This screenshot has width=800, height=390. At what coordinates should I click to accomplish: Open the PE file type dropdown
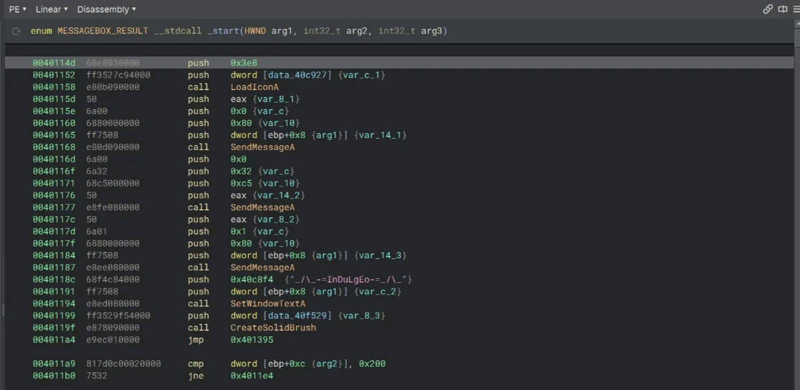(18, 9)
